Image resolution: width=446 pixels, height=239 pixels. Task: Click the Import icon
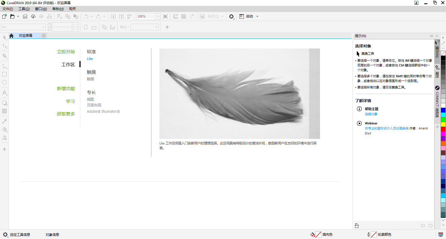pos(113,16)
